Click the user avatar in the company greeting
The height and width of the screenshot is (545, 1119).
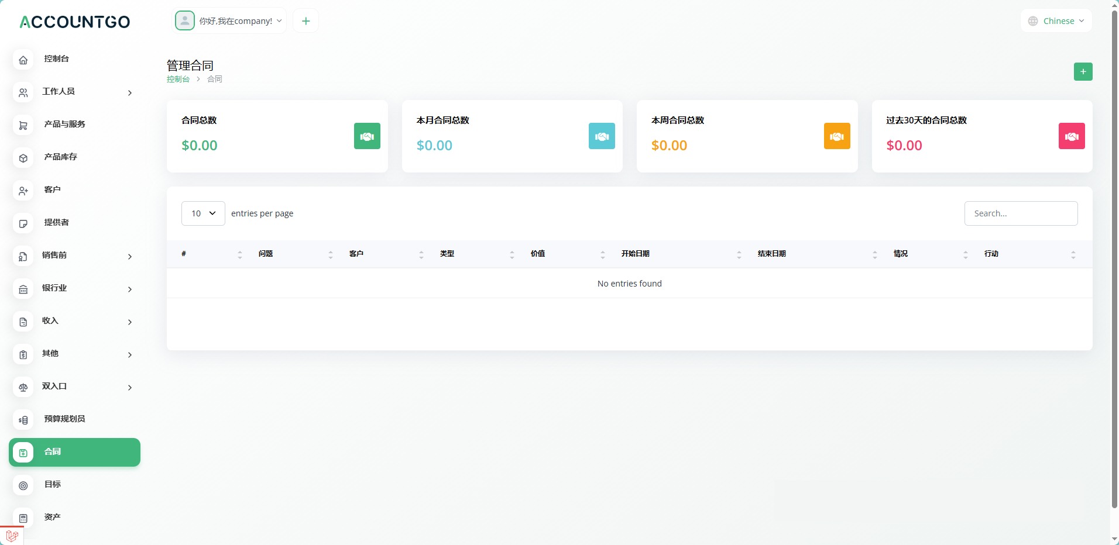tap(184, 20)
